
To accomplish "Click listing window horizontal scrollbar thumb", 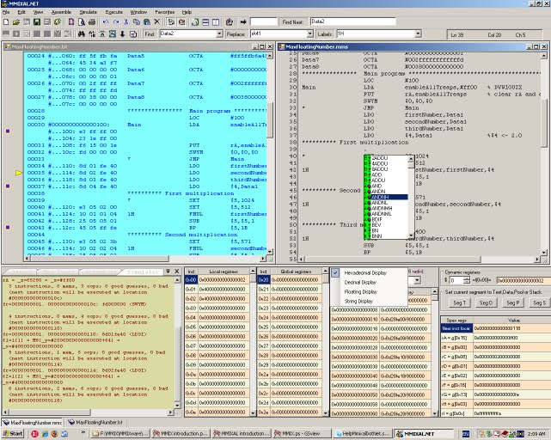I will (100, 259).
